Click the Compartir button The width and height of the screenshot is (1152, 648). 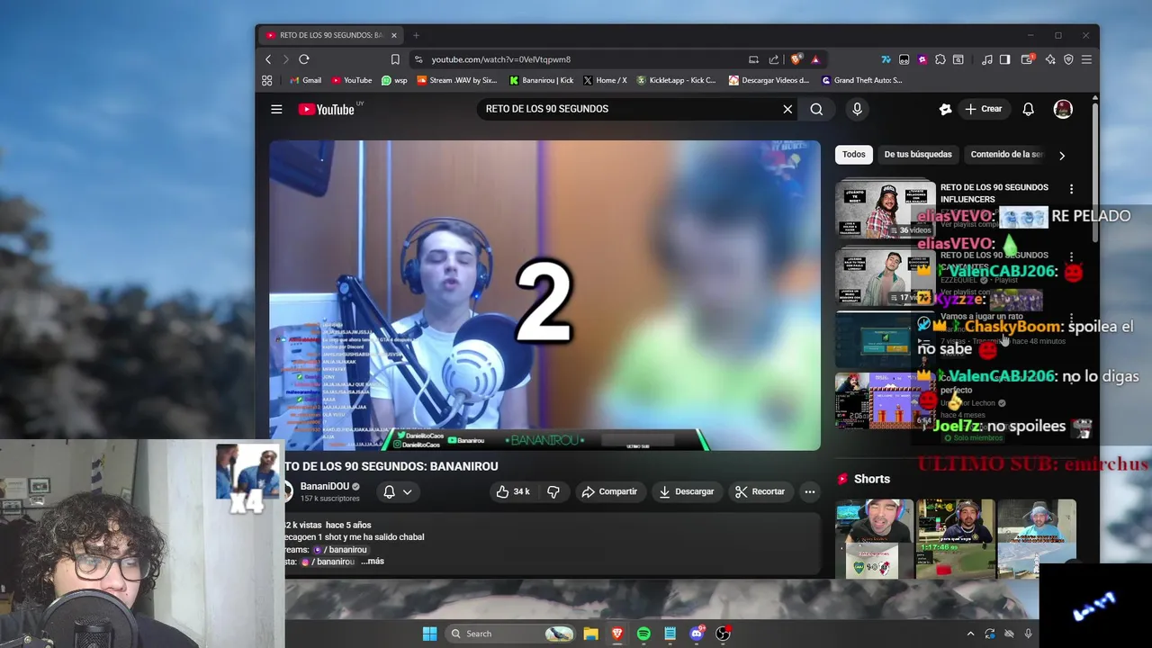click(609, 491)
